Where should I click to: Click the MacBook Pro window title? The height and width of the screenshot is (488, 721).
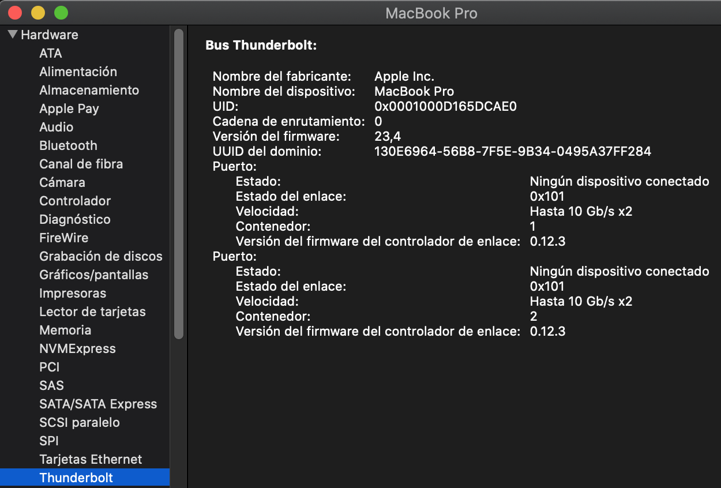click(x=431, y=13)
